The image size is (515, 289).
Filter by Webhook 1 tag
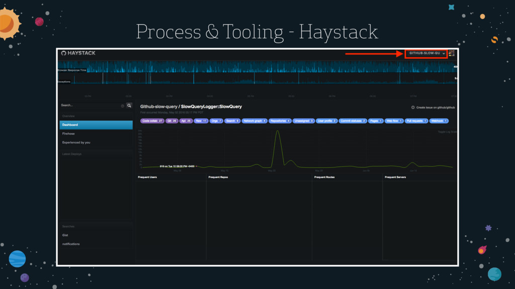[439, 121]
